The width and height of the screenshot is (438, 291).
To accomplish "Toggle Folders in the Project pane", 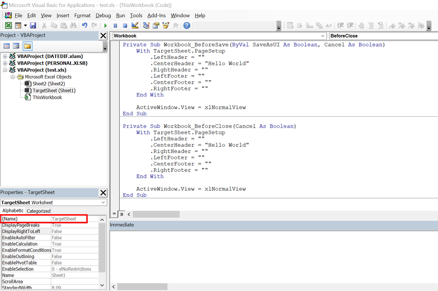I will pos(27,46).
